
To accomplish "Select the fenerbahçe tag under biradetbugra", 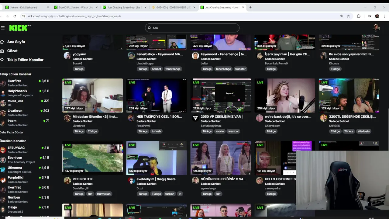I will pos(173,69).
